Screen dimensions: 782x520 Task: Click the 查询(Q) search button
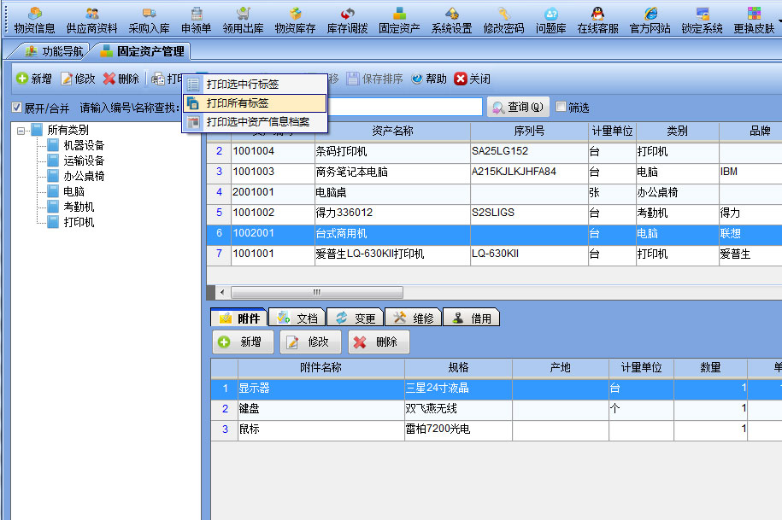click(518, 108)
